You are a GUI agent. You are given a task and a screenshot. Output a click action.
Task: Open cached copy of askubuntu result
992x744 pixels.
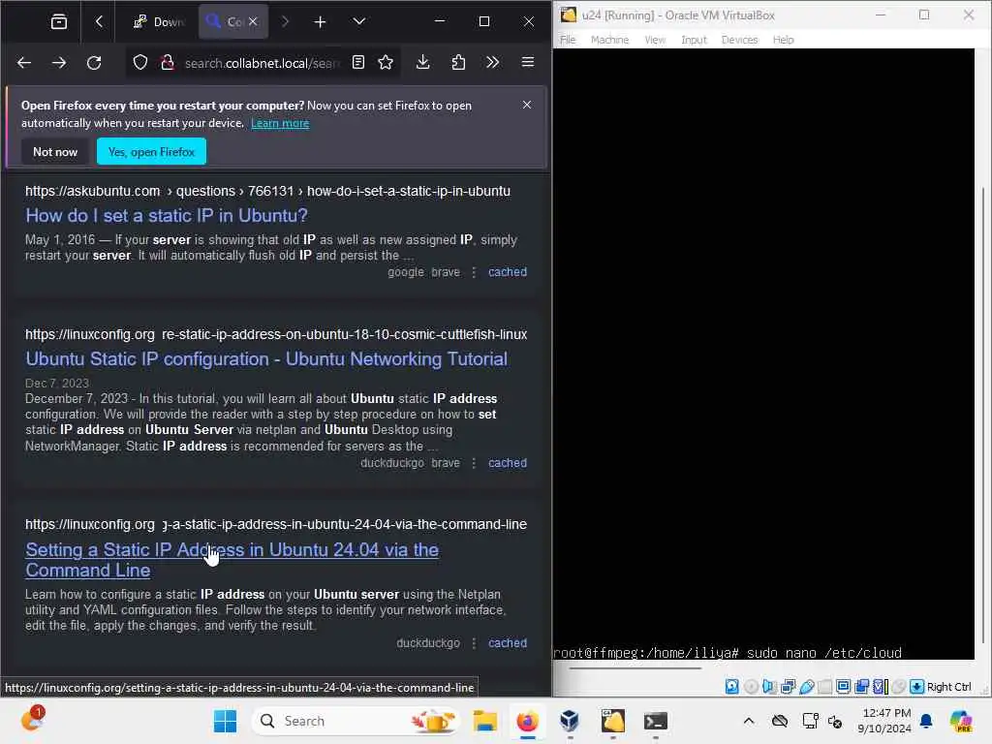point(508,272)
